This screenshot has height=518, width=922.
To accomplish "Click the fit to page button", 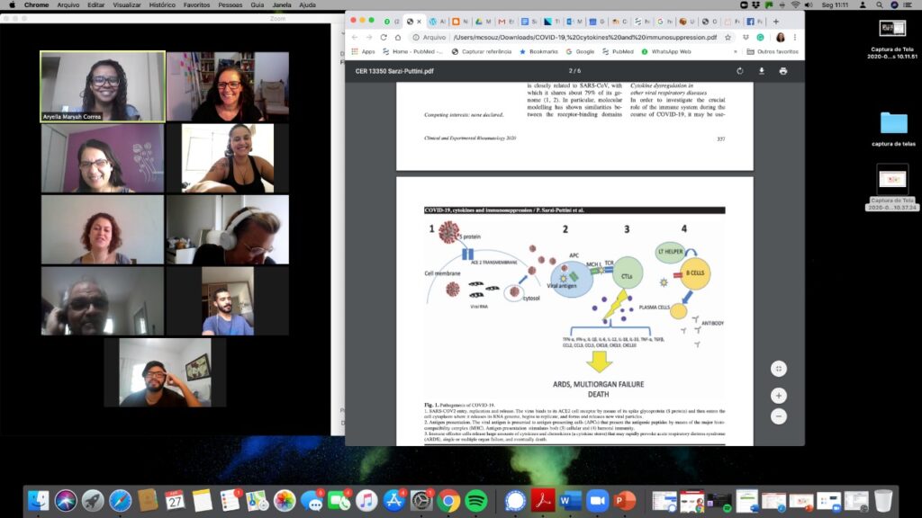I will click(779, 369).
